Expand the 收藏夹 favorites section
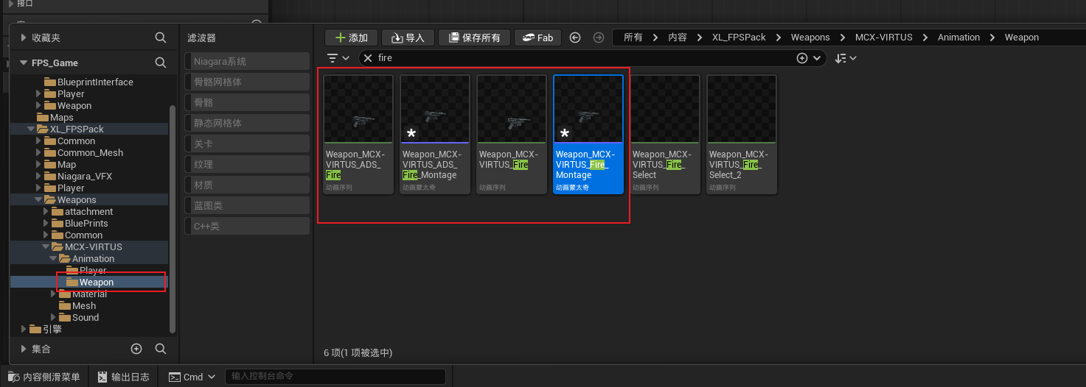This screenshot has height=387, width=1086. pos(24,38)
